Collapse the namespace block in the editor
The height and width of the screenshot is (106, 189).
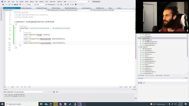click(15, 22)
